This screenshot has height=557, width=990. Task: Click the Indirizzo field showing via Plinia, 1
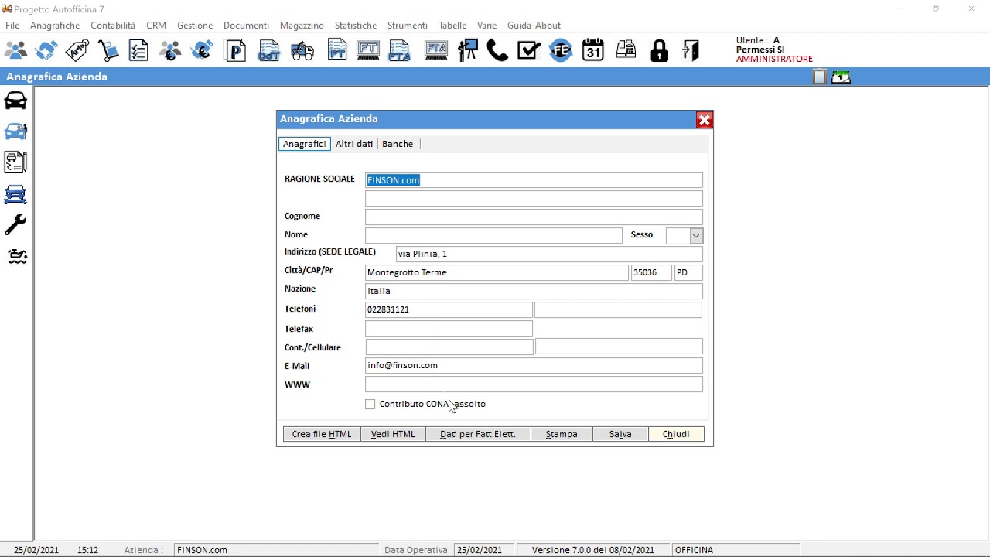click(549, 254)
